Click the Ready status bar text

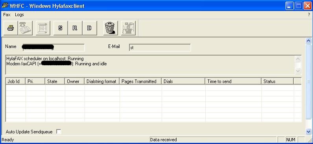[x=8, y=140]
